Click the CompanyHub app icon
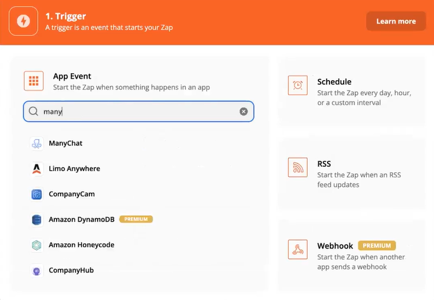434x300 pixels. click(x=37, y=271)
